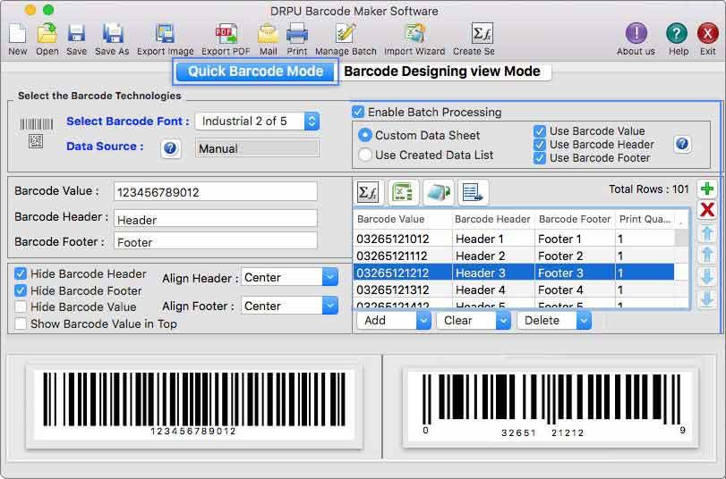Screen dimensions: 726x479
Task: Click the Barcode Header input field
Action: [x=216, y=219]
